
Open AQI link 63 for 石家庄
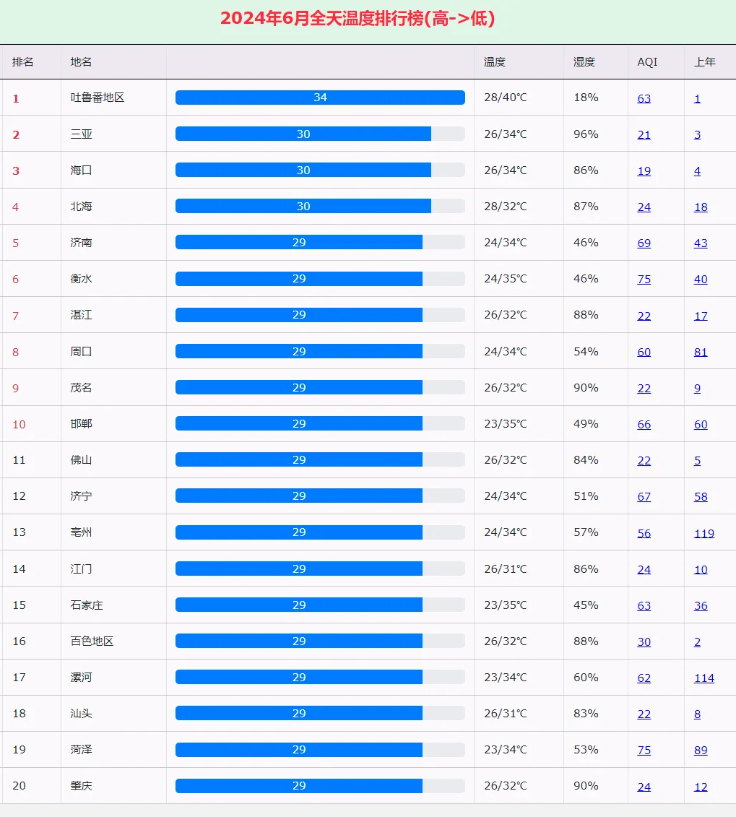pos(644,605)
